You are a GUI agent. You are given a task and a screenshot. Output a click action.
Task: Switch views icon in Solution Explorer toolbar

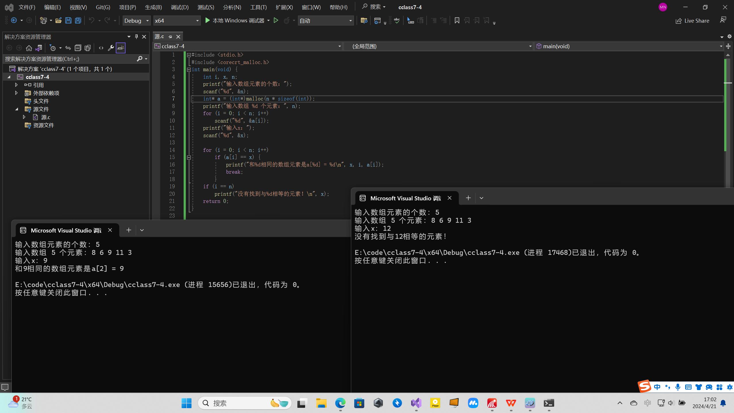click(38, 48)
